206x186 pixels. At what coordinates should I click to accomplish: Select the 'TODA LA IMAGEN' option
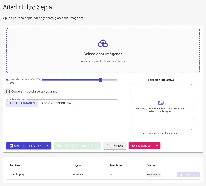(22, 103)
